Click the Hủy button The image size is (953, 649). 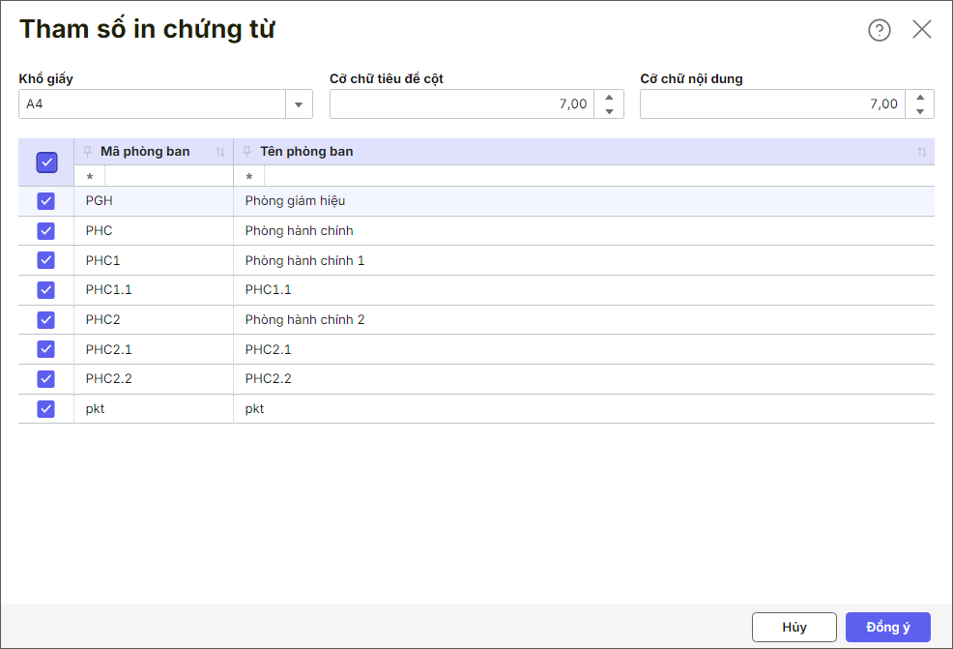point(794,627)
